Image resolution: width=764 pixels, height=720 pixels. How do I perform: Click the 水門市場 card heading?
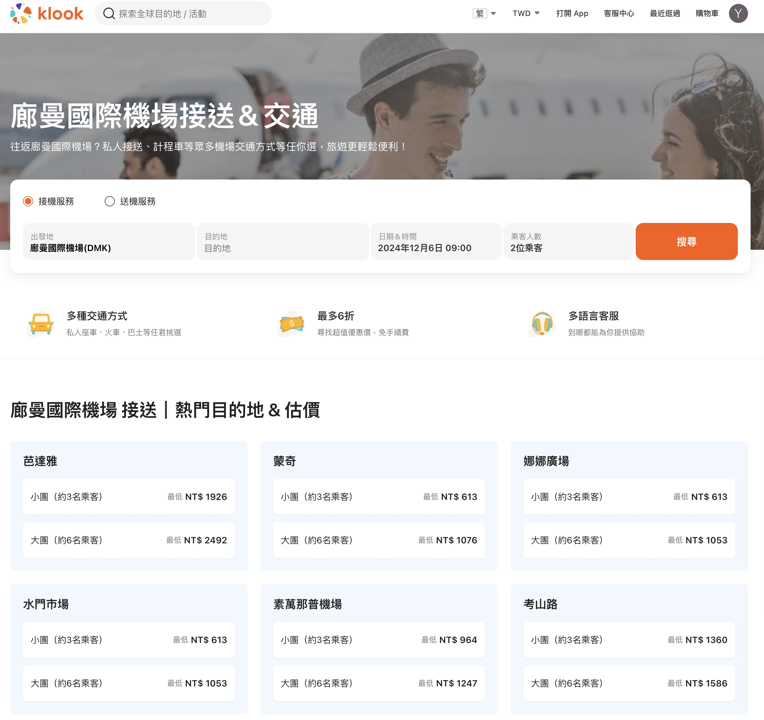(x=46, y=604)
